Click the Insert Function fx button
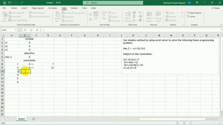Viewport: 223px width, 125px height. coord(37,30)
